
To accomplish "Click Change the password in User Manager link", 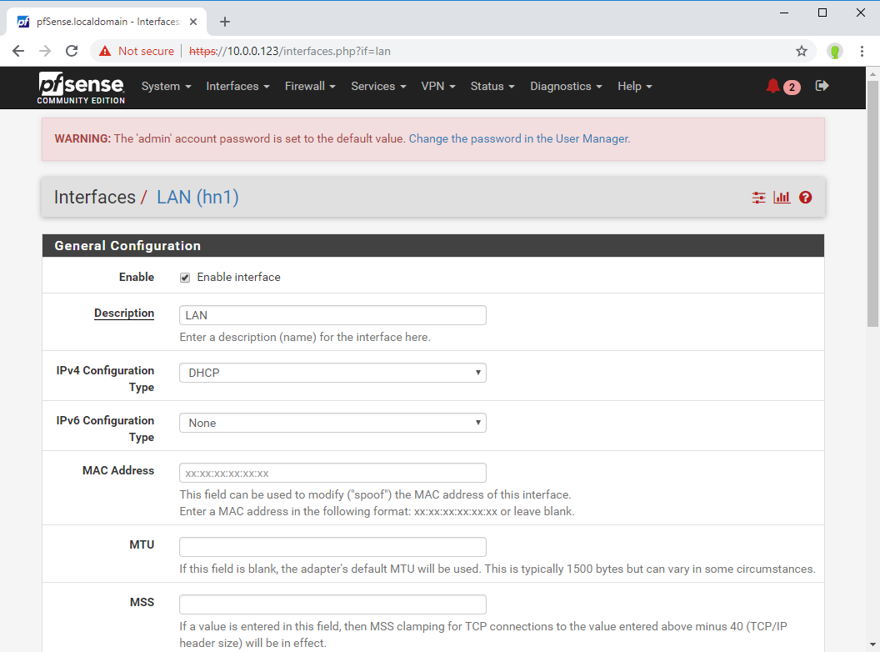I will click(x=519, y=138).
